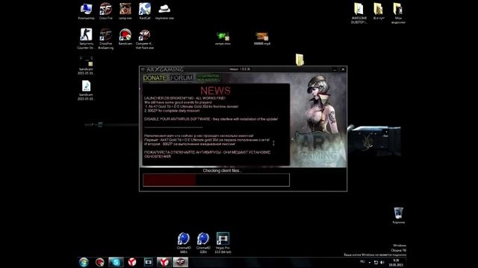Click the 'LAUNCHER DB BROKEN?' news line
478x268 pixels.
coord(184,98)
